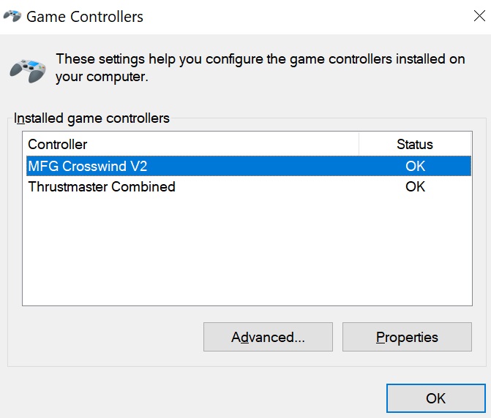
Task: Select the MFG Crosswind V2 controller
Action: [249, 166]
